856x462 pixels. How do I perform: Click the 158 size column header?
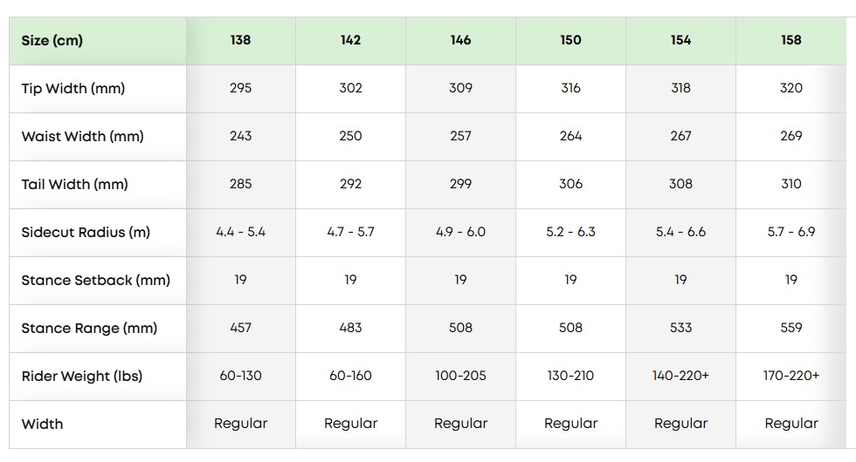tap(790, 40)
